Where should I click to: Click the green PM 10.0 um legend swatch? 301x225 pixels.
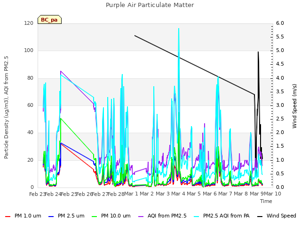pyautogui.click(x=94, y=217)
